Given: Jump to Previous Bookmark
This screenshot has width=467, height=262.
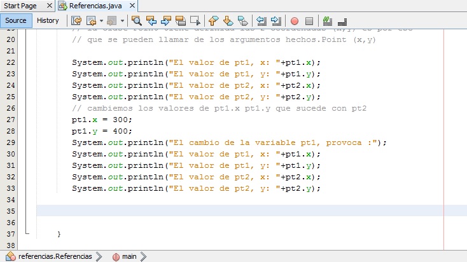Looking at the screenshot, I should 214,20.
